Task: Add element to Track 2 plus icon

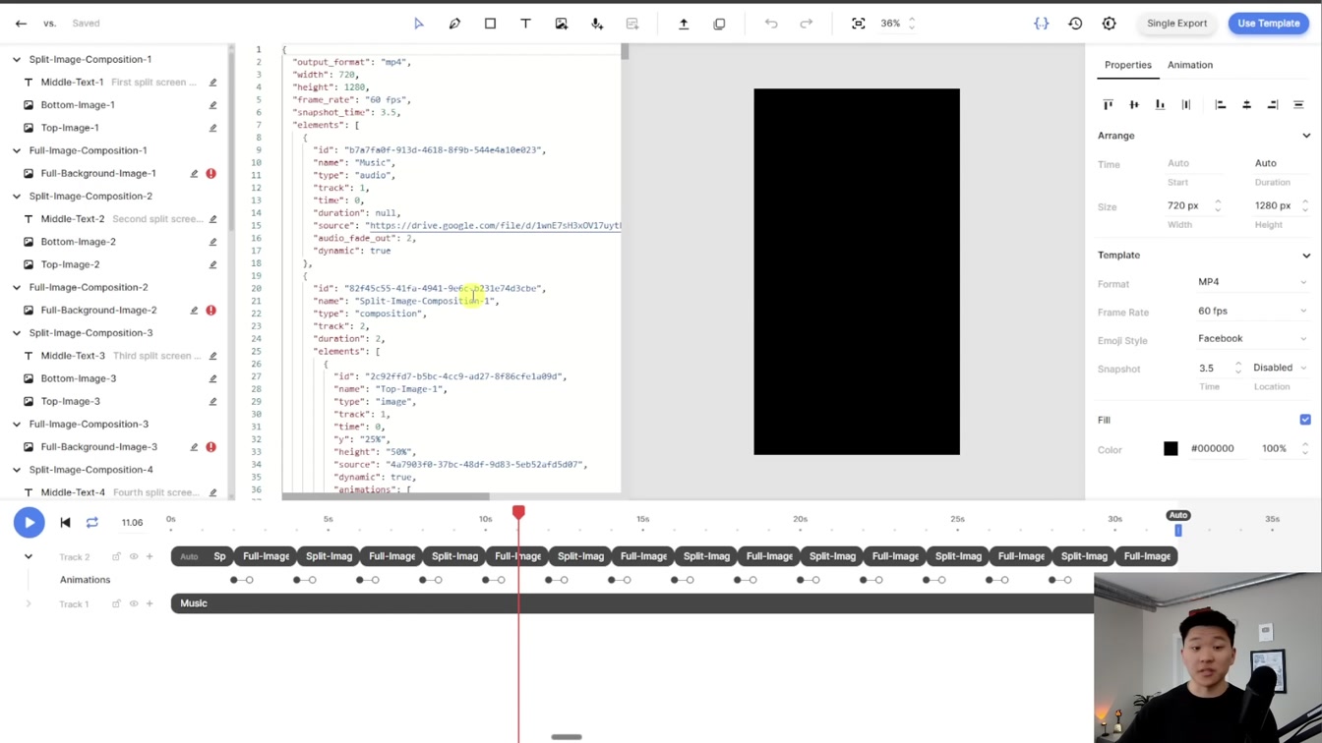Action: [150, 557]
